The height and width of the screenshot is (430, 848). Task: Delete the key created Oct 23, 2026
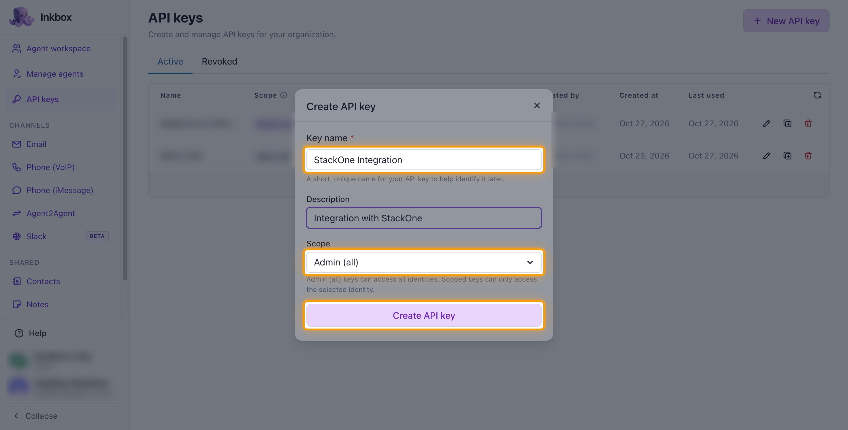808,156
